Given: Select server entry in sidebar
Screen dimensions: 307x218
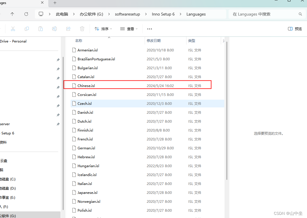Looking at the screenshot, I should [x=5, y=124].
